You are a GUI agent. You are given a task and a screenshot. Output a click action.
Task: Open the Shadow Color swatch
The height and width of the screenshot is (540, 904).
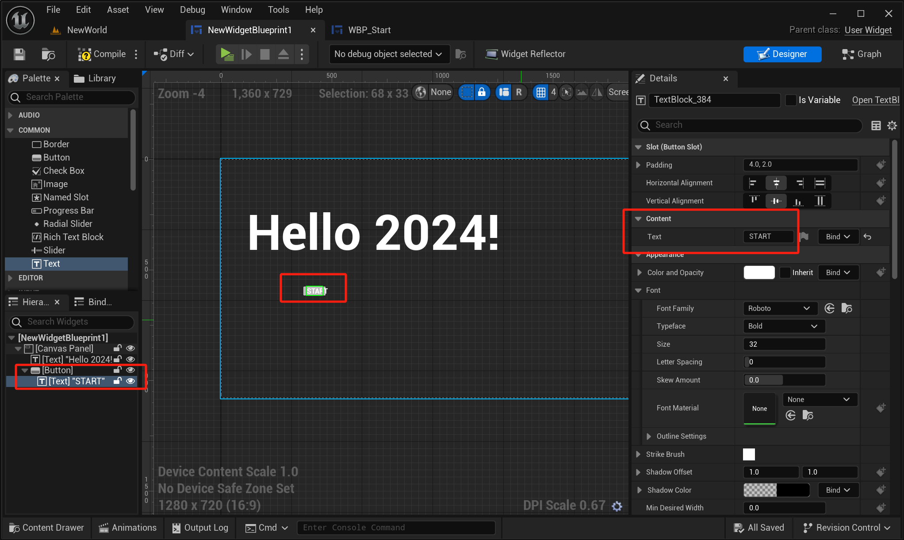[776, 490]
